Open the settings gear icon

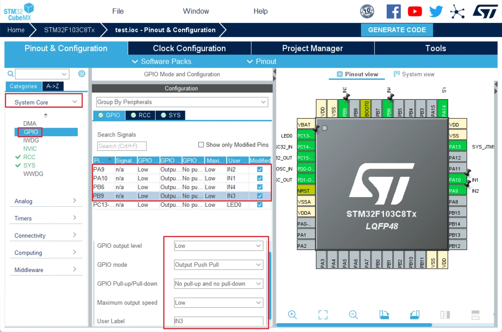pyautogui.click(x=82, y=73)
